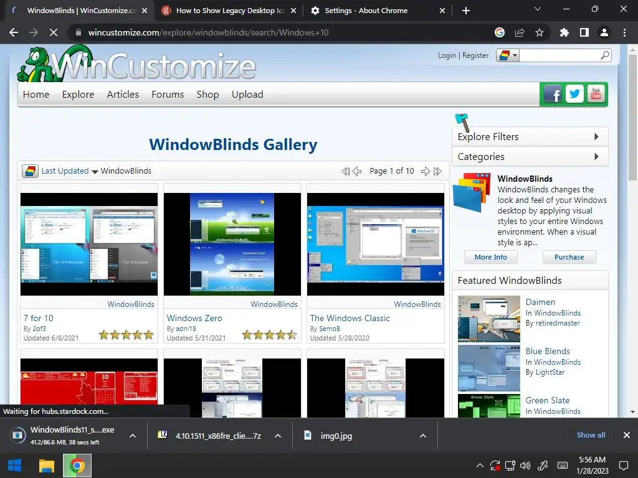The height and width of the screenshot is (478, 638).
Task: Expand the Explore Filters panel
Action: tap(530, 137)
